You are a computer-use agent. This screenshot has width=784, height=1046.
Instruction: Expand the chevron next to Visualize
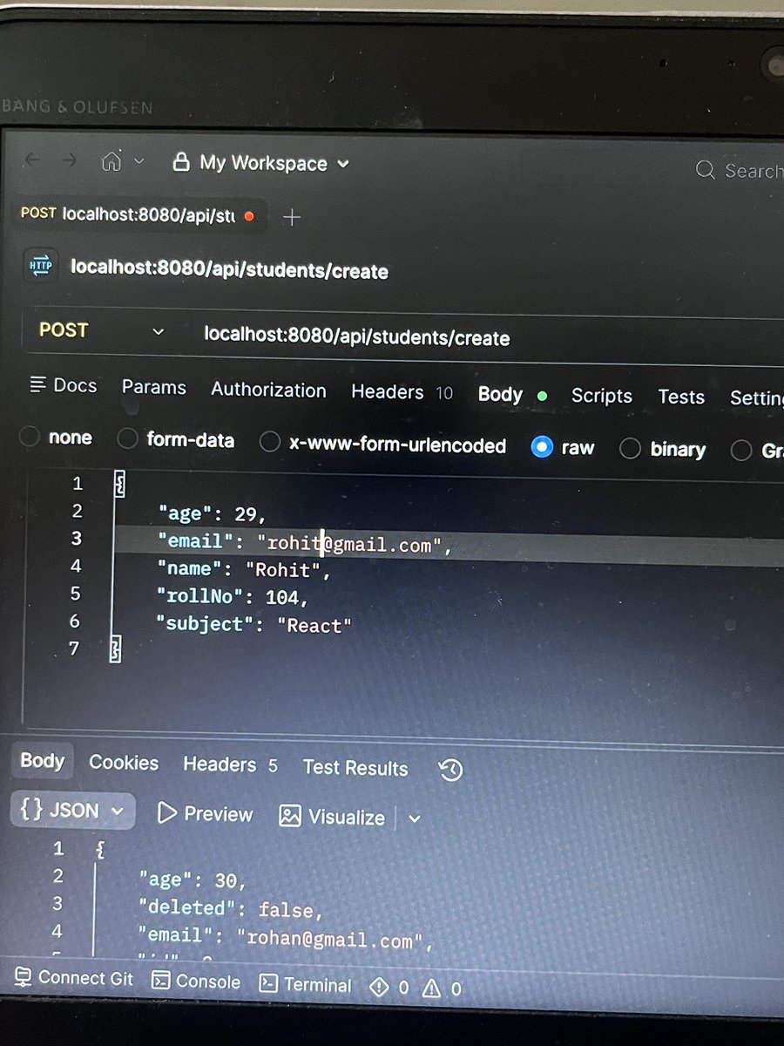(x=415, y=818)
